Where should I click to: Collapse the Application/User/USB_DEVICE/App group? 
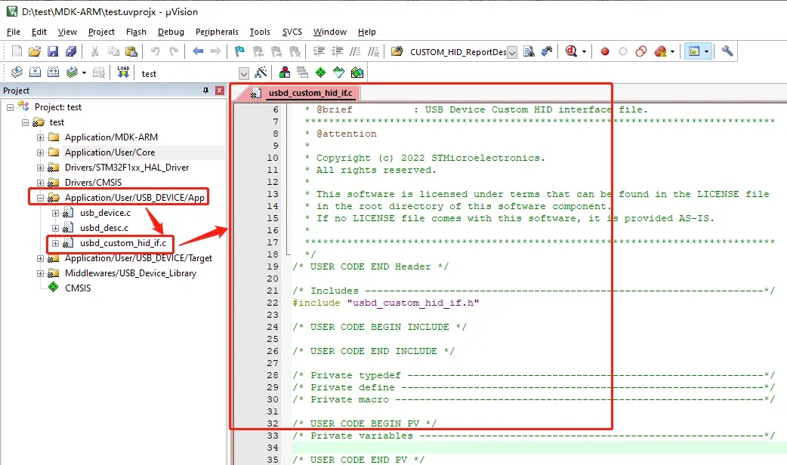point(41,198)
